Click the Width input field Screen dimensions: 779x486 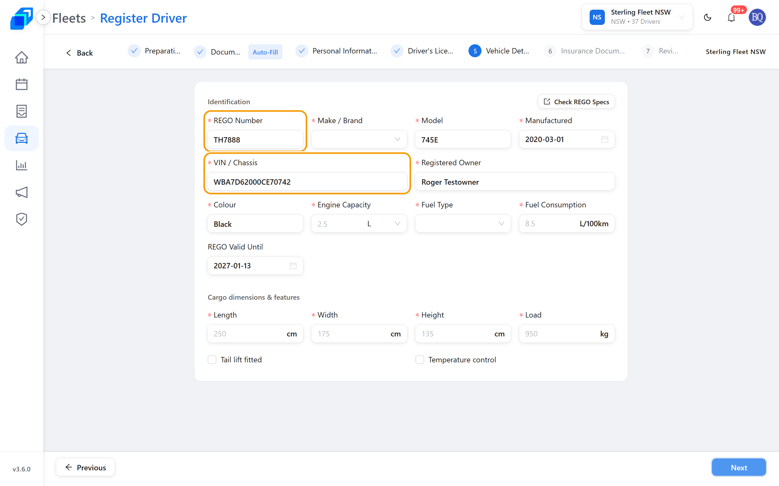359,334
